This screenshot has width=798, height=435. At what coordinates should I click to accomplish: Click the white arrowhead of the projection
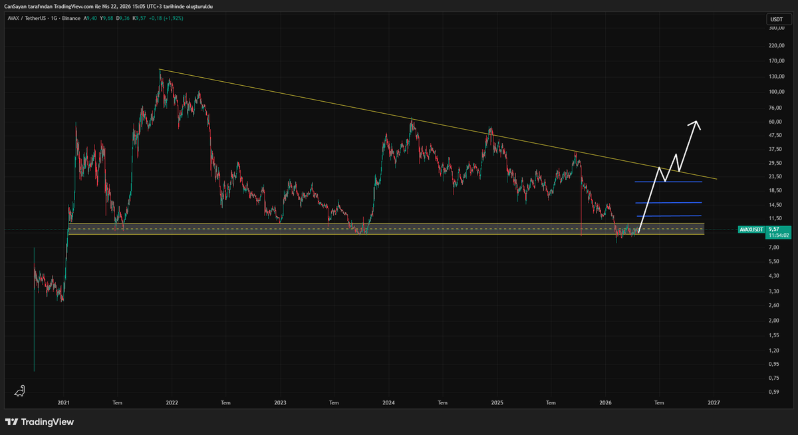point(696,123)
